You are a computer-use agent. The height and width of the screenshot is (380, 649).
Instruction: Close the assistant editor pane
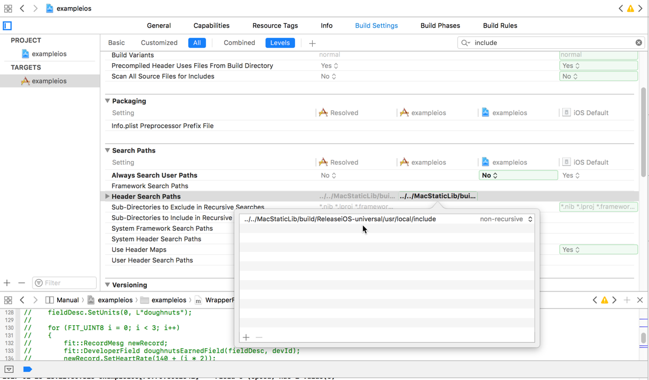[640, 300]
